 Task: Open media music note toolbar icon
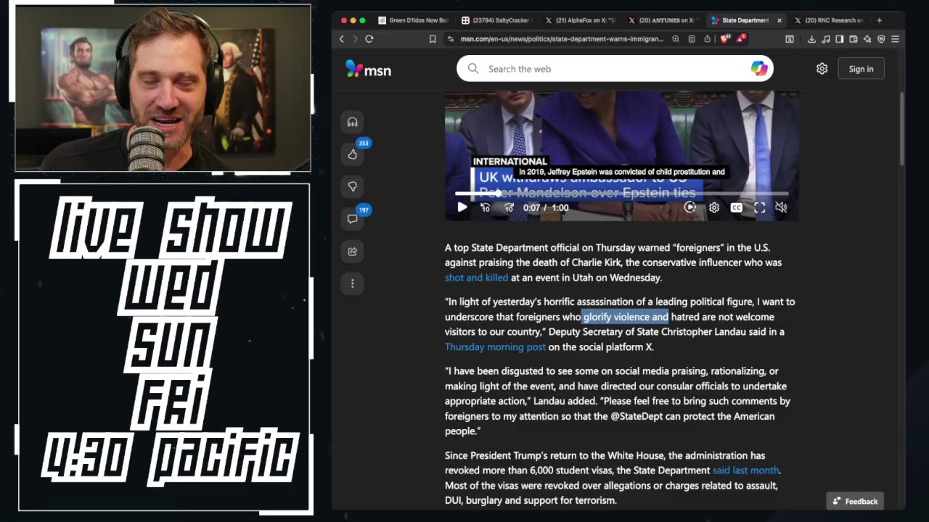pos(825,39)
